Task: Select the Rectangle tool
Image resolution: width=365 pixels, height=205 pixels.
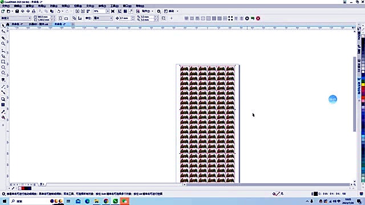Action: (3, 62)
